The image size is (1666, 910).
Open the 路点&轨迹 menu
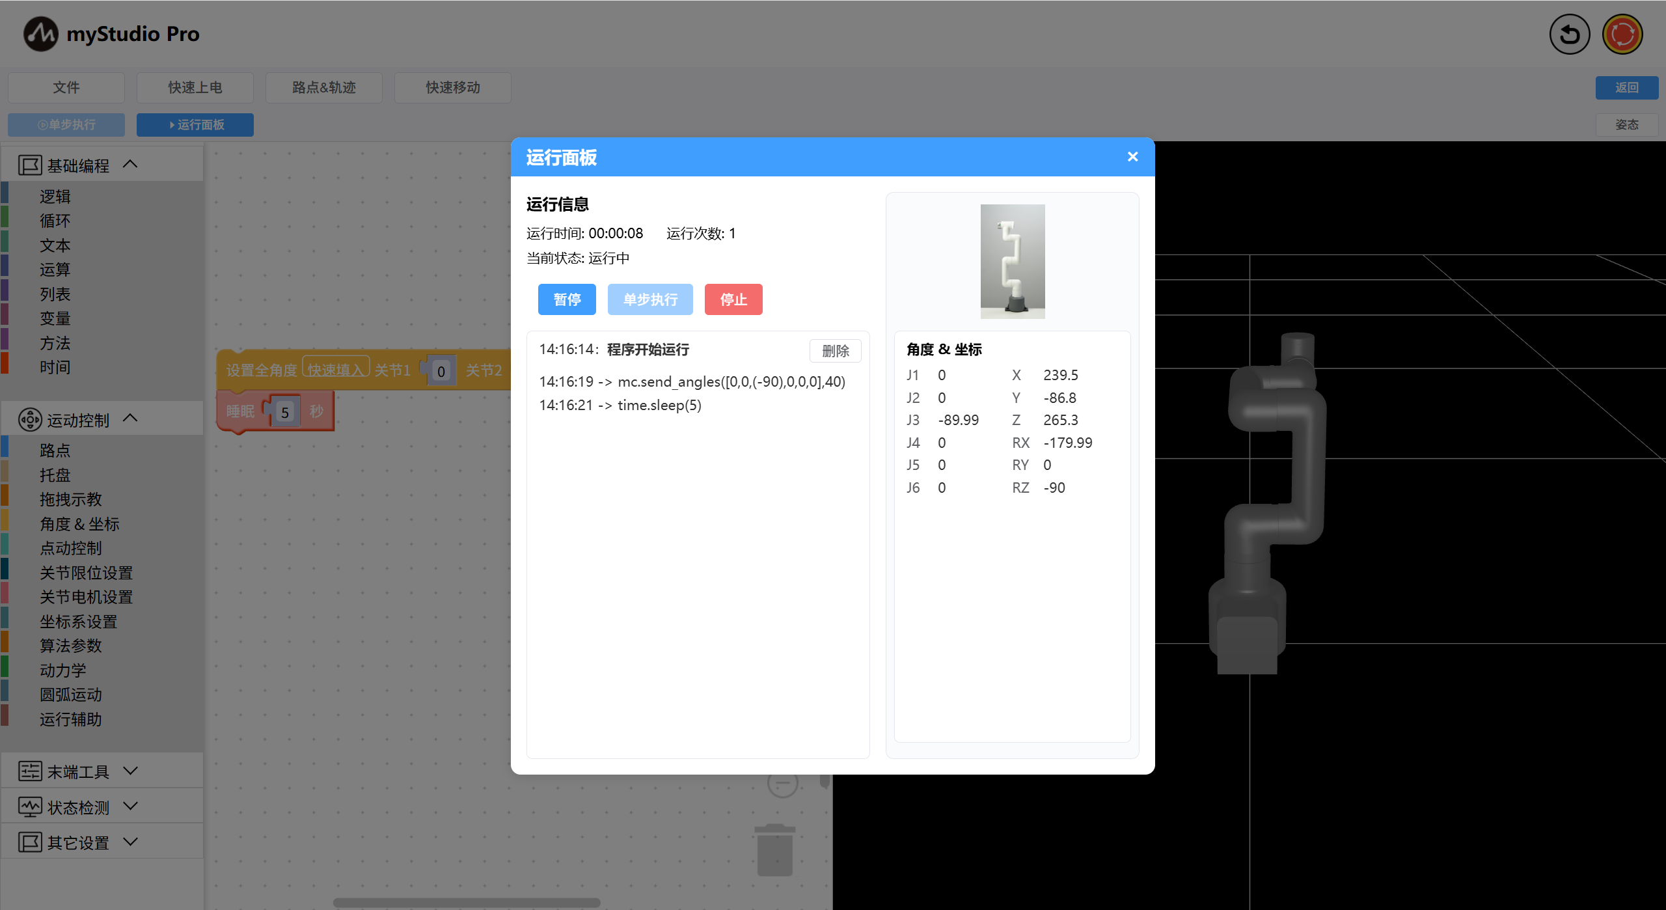(323, 87)
